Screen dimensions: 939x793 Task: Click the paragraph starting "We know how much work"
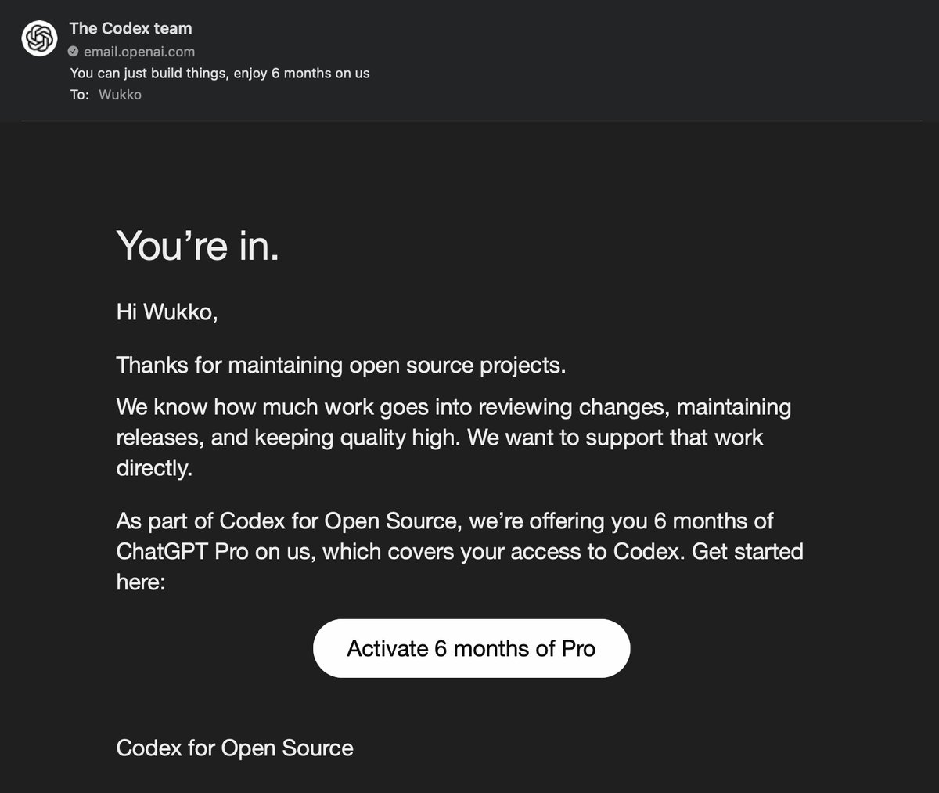click(x=453, y=407)
